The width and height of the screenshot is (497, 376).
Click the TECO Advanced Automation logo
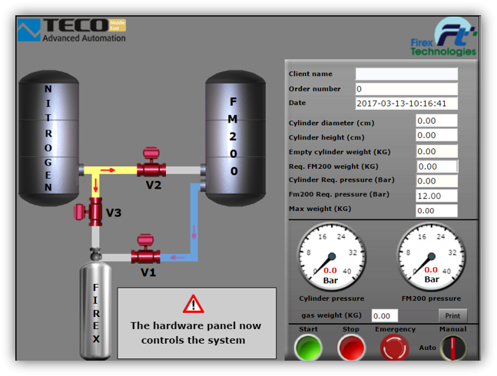(x=71, y=30)
